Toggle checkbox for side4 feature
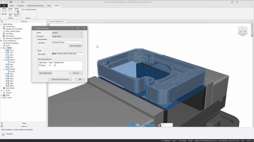 point(6,74)
